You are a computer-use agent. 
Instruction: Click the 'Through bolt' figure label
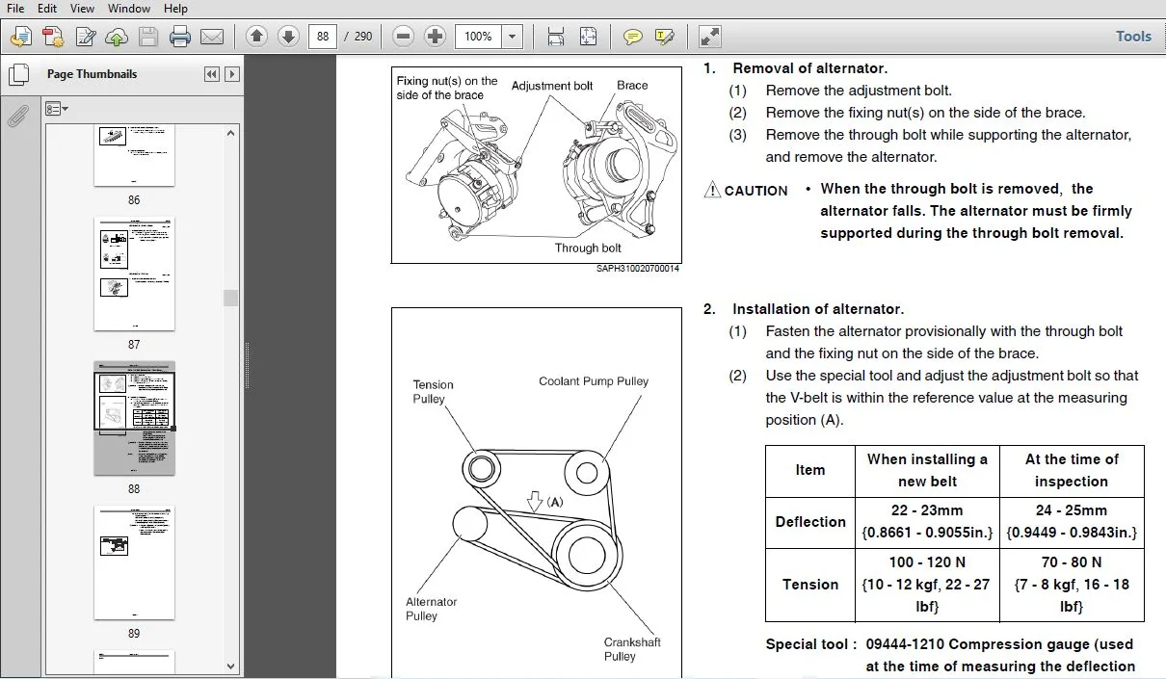coord(588,248)
